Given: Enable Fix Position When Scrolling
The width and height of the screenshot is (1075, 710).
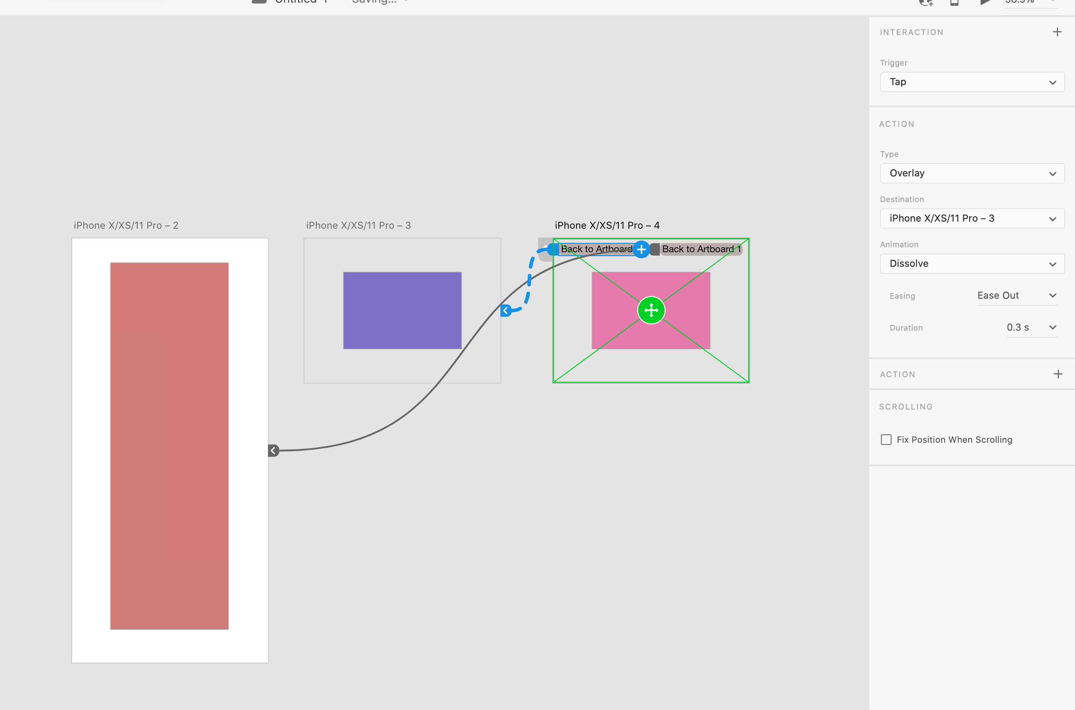Looking at the screenshot, I should [x=886, y=439].
